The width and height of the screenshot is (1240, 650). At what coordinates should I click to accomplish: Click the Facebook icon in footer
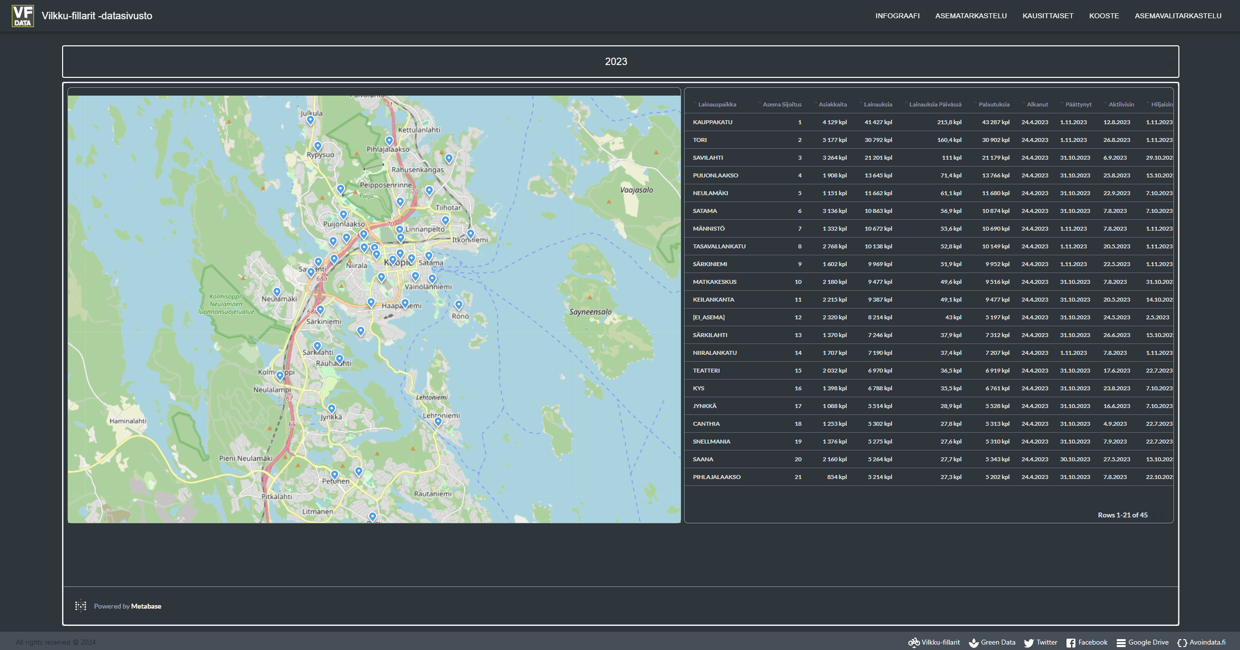(1071, 643)
